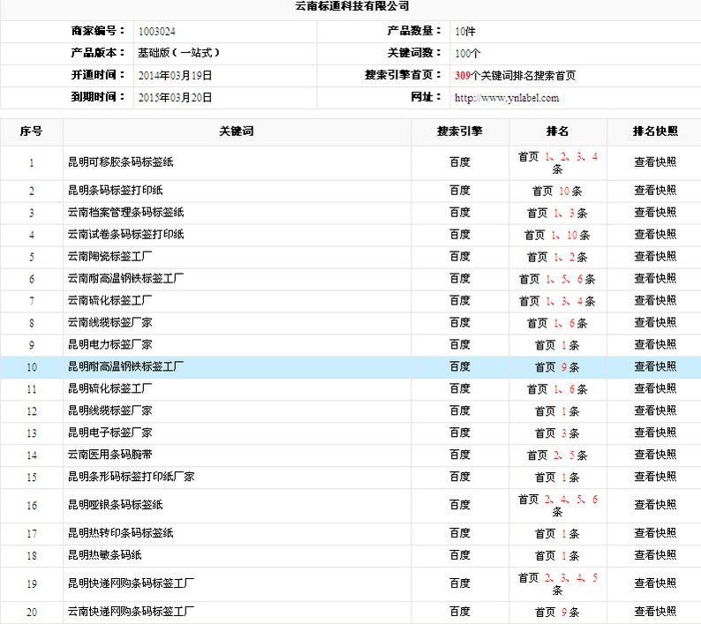Viewport: 701px width, 624px height.
Task: View snapshot for 昆明可移胶条码标签纸 row
Action: coord(655,162)
